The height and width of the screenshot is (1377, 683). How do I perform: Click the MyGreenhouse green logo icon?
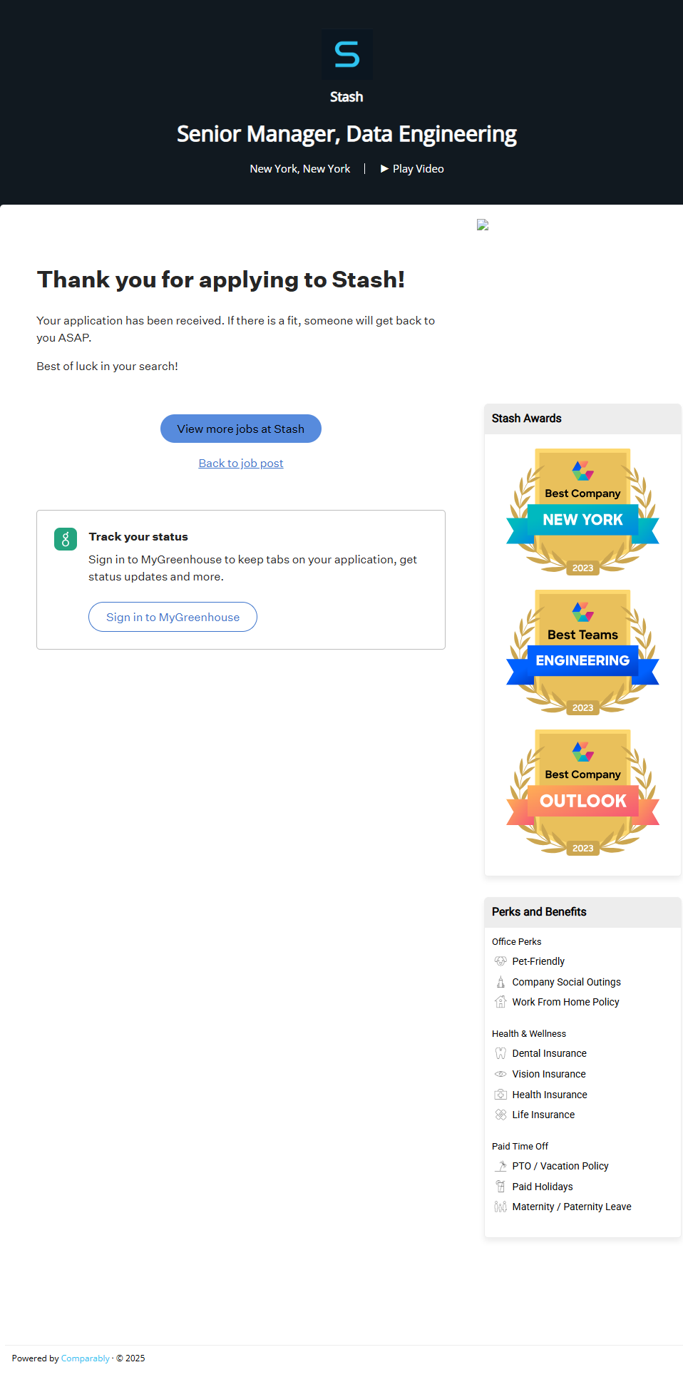coord(66,539)
